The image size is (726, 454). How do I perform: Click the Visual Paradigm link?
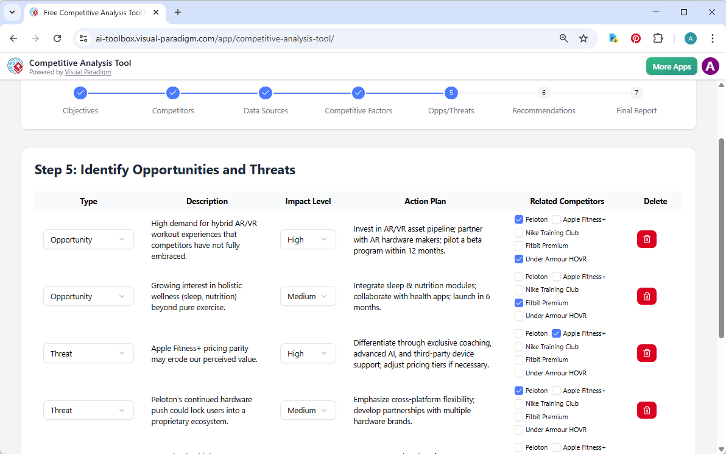click(88, 72)
